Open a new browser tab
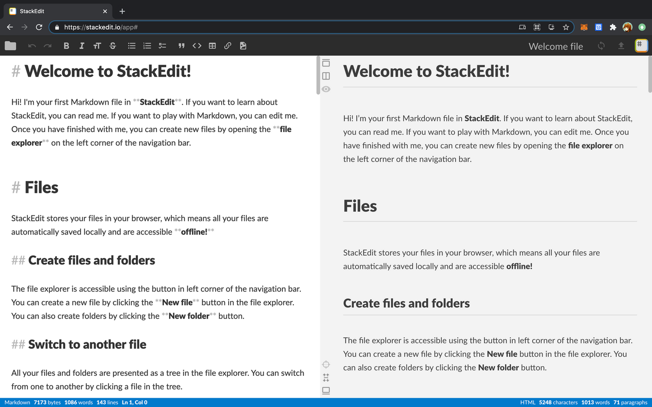The image size is (652, 407). coord(122,11)
